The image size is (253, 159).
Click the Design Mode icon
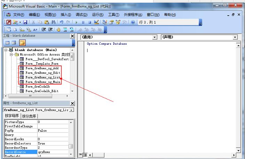[x=96, y=22]
